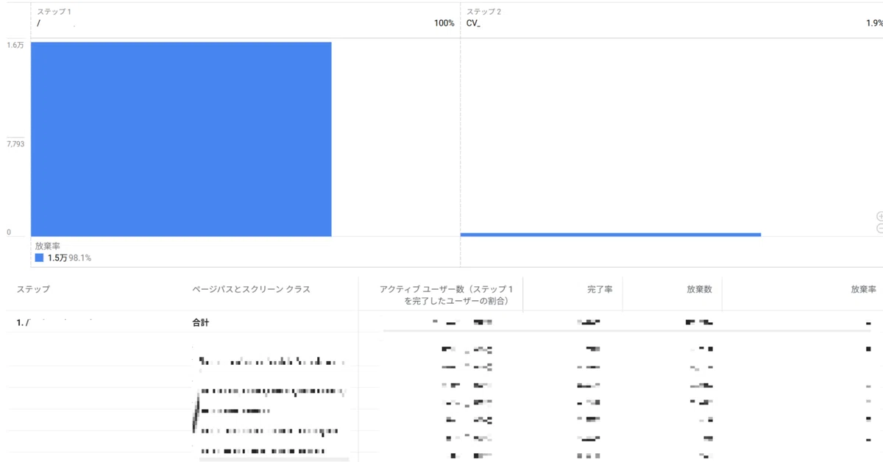Click the 7,793 axis label
The image size is (883, 462).
click(x=15, y=143)
